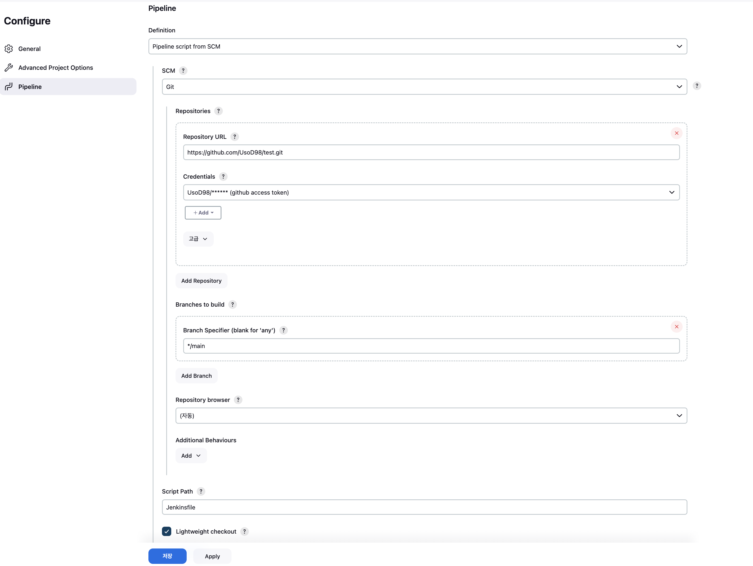The width and height of the screenshot is (753, 566).
Task: Open Advanced Project Options in sidebar
Action: (55, 67)
